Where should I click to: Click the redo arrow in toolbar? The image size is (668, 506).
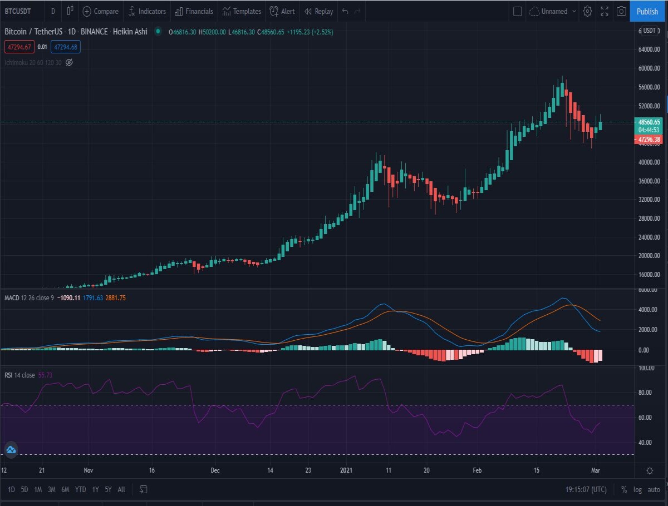[x=358, y=11]
